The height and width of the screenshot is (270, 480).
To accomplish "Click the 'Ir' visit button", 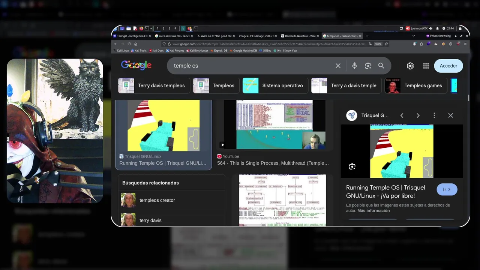I will click(x=447, y=189).
